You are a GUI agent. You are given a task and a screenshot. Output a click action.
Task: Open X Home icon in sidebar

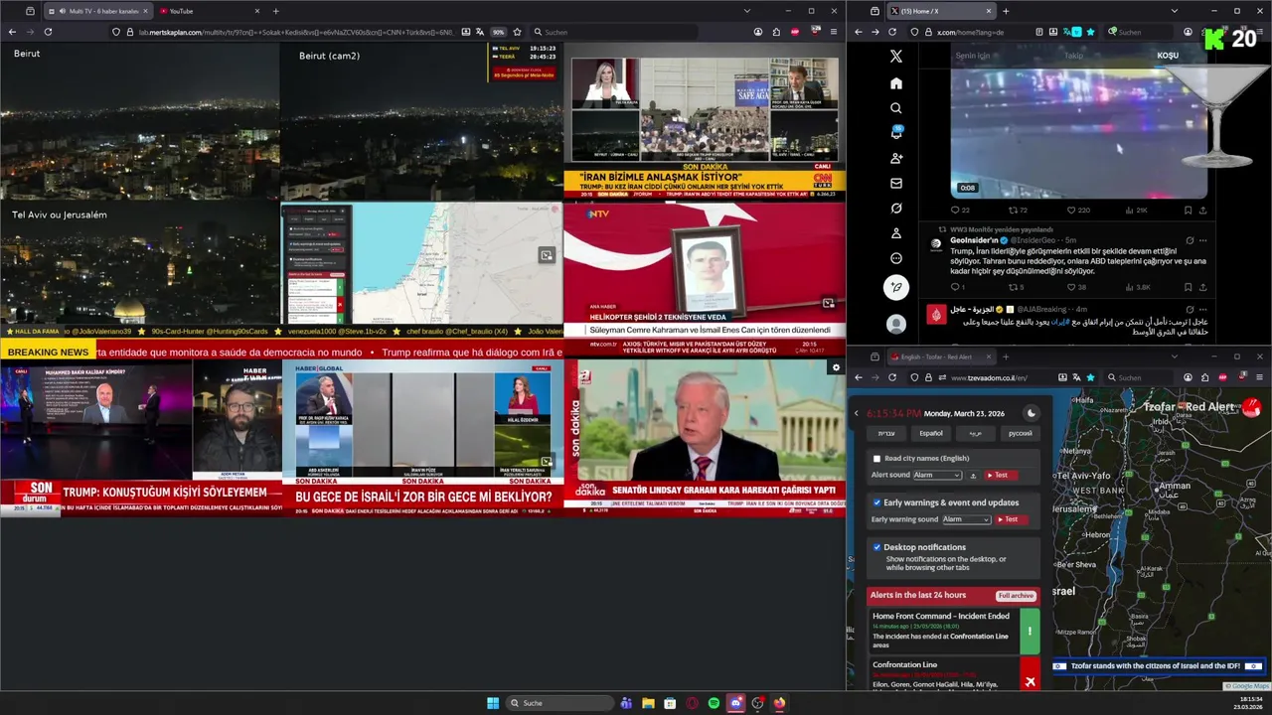896,83
